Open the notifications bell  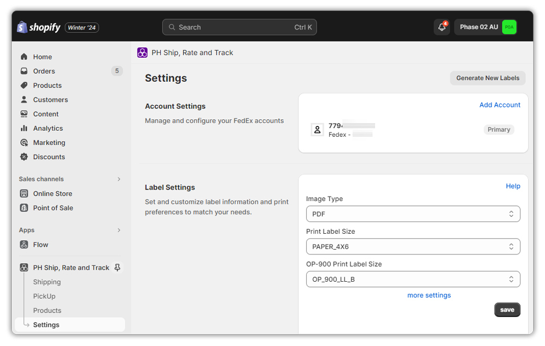(442, 27)
